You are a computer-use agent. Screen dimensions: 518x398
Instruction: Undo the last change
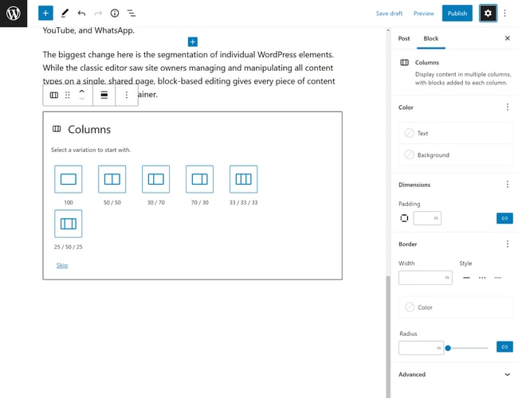81,14
